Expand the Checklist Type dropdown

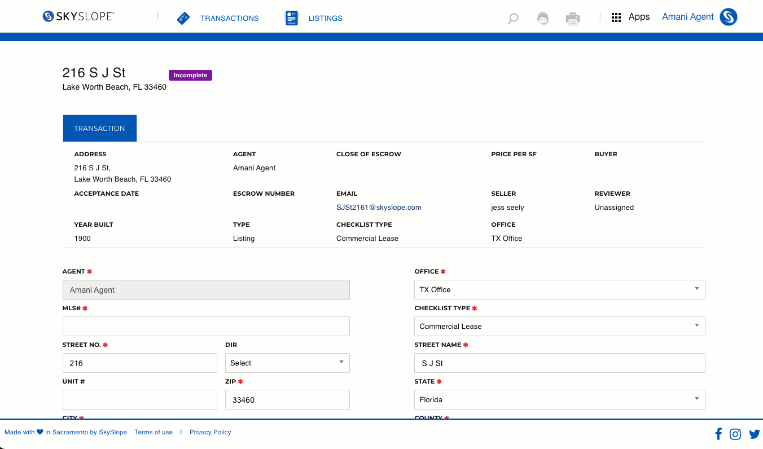tap(560, 326)
